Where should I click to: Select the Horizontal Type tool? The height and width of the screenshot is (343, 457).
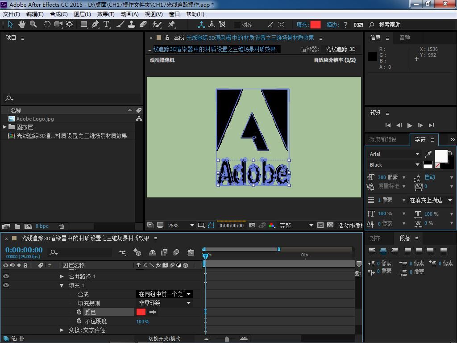106,25
